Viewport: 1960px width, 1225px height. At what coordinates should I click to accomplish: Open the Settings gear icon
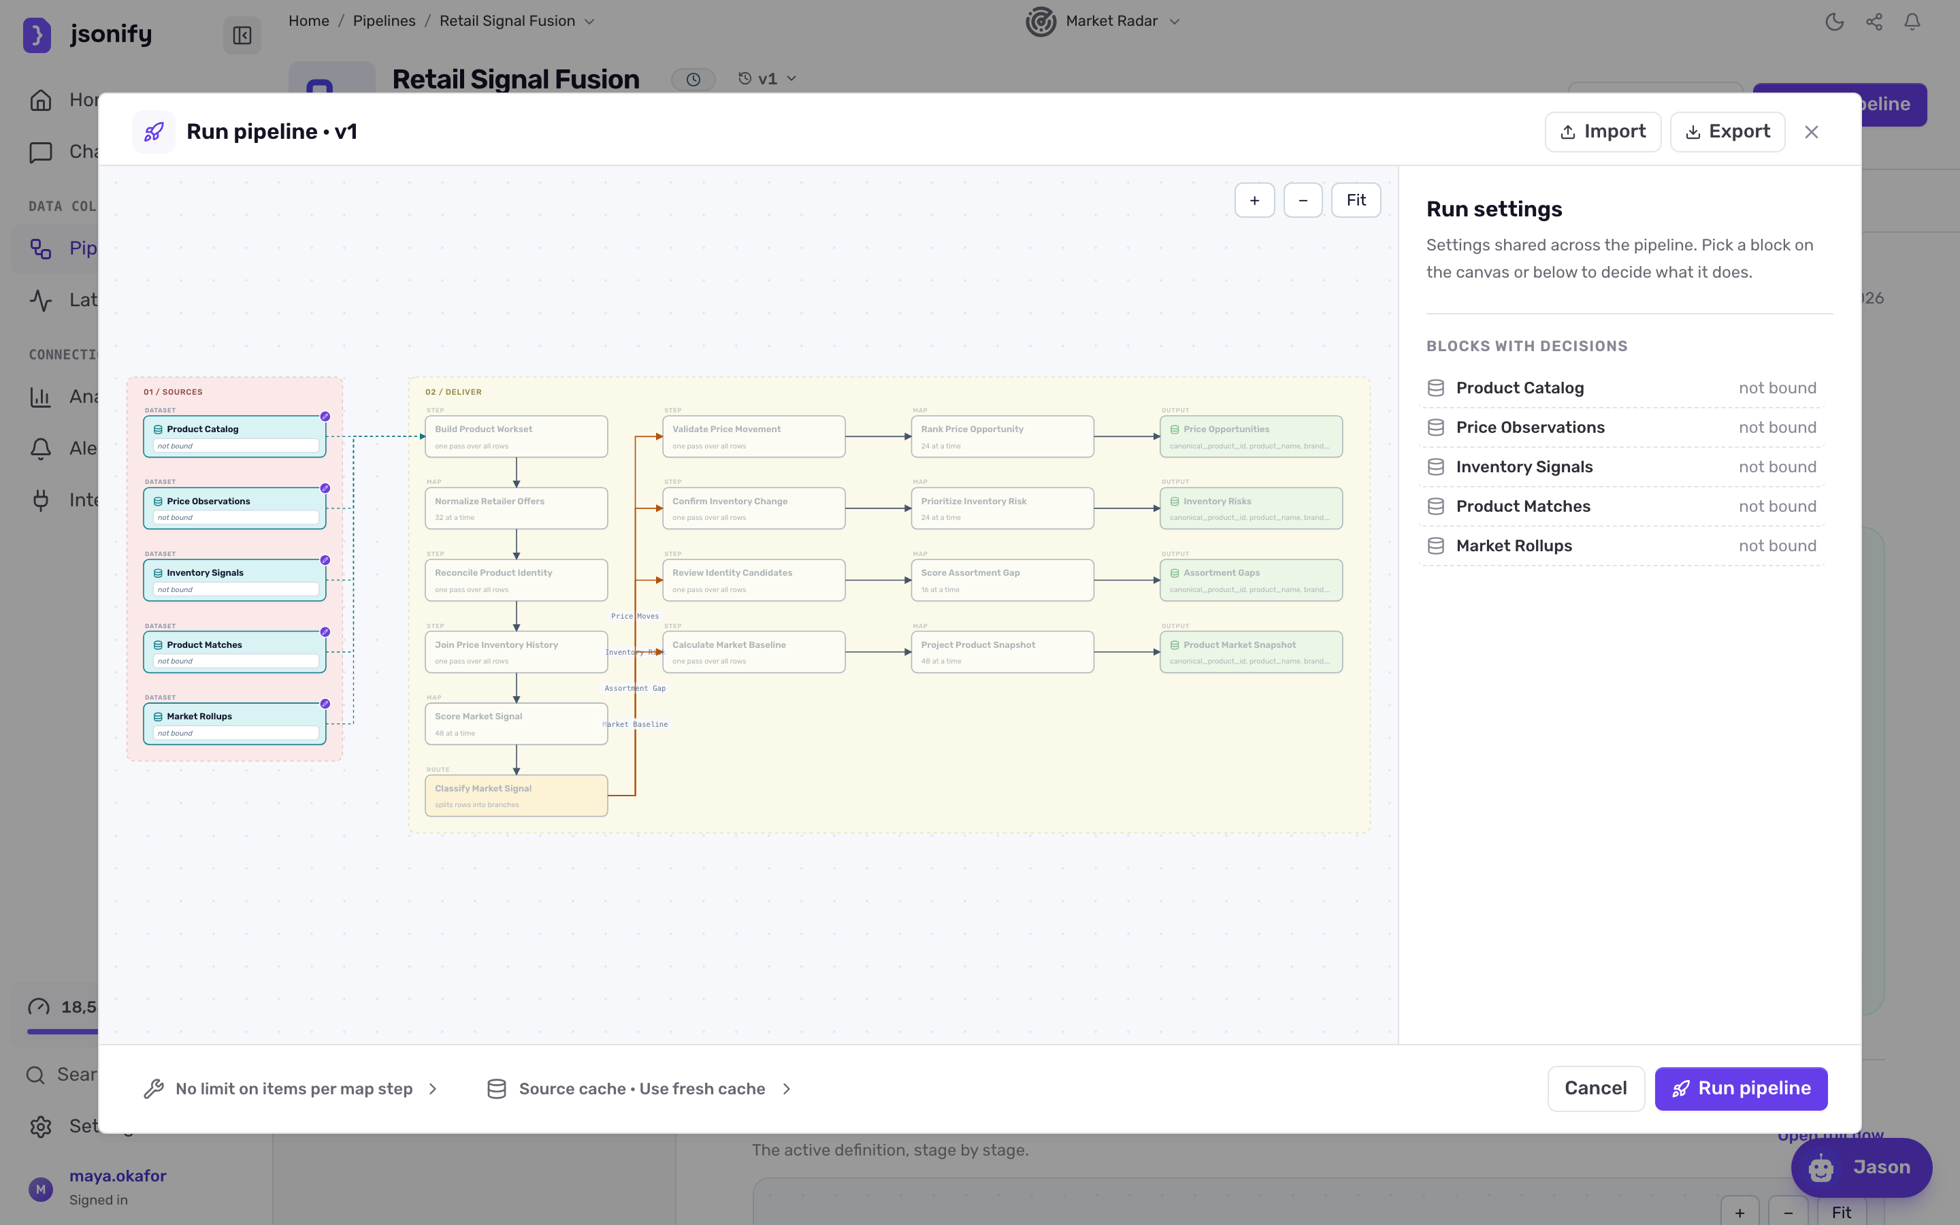[41, 1126]
